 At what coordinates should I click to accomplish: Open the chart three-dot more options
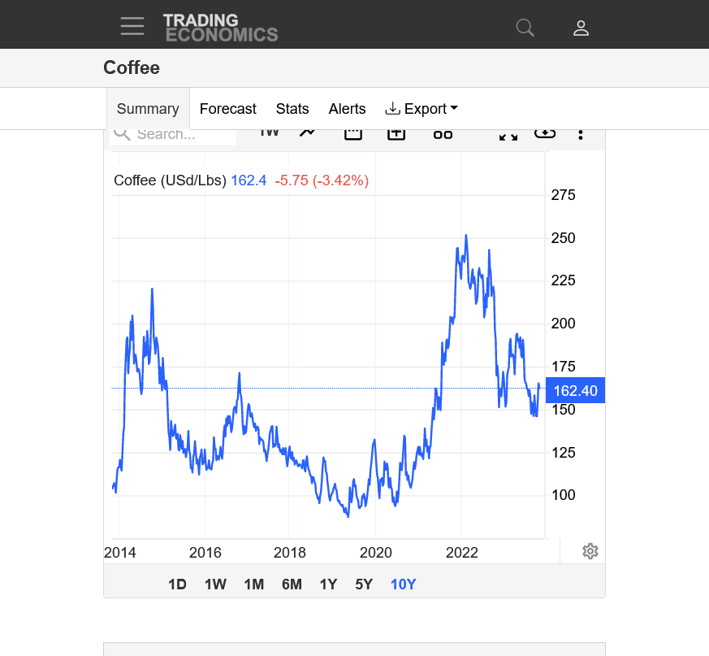(x=581, y=134)
